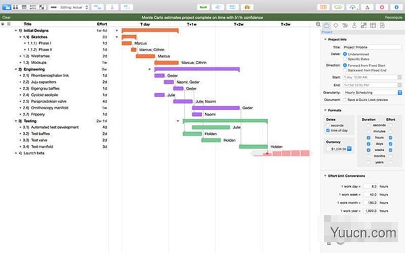Select the Automated test development task row
This screenshot has width=405, height=253.
pos(54,127)
